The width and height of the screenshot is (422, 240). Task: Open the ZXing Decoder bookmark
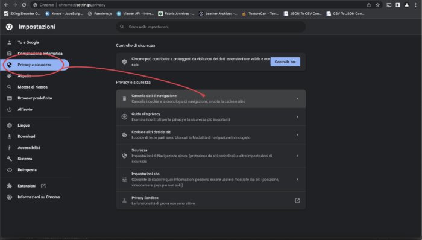(x=22, y=14)
